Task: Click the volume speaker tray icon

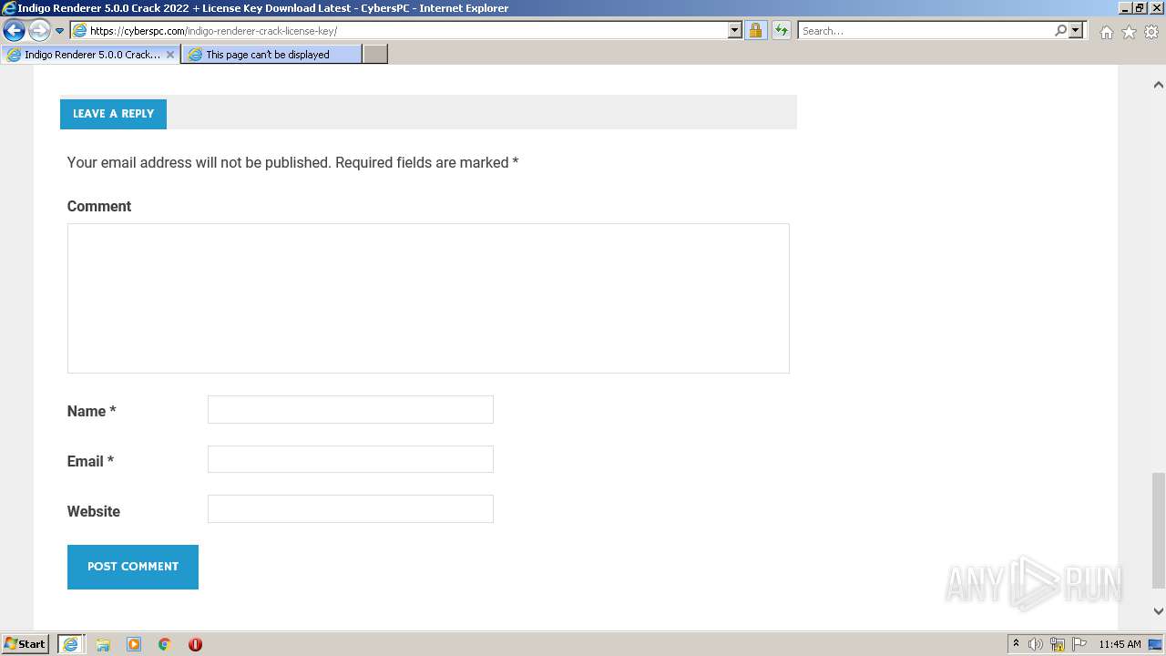Action: point(1036,644)
